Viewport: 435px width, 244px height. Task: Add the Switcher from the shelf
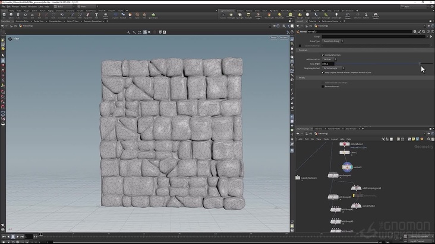pyautogui.click(x=366, y=16)
